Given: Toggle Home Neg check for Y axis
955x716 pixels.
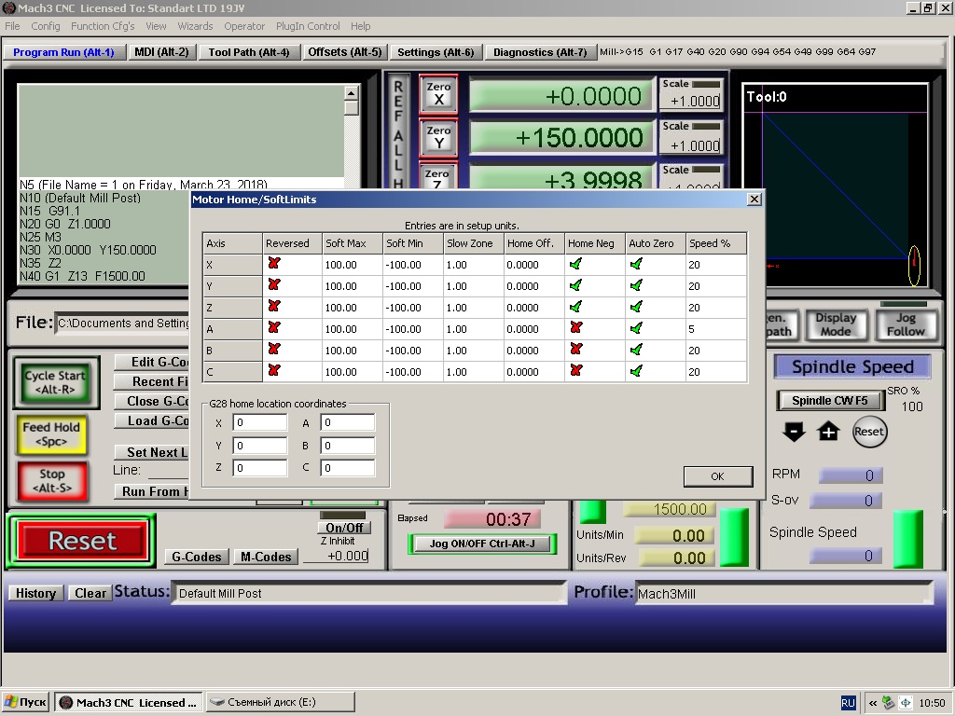Looking at the screenshot, I should pos(575,285).
